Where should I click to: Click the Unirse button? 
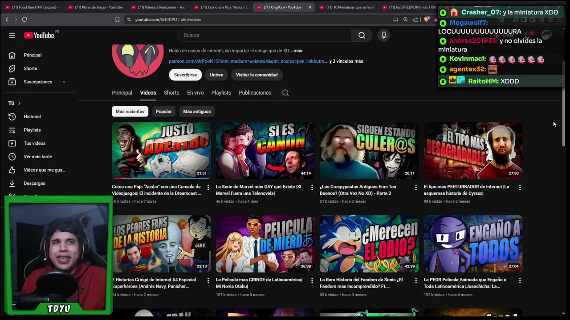point(216,75)
